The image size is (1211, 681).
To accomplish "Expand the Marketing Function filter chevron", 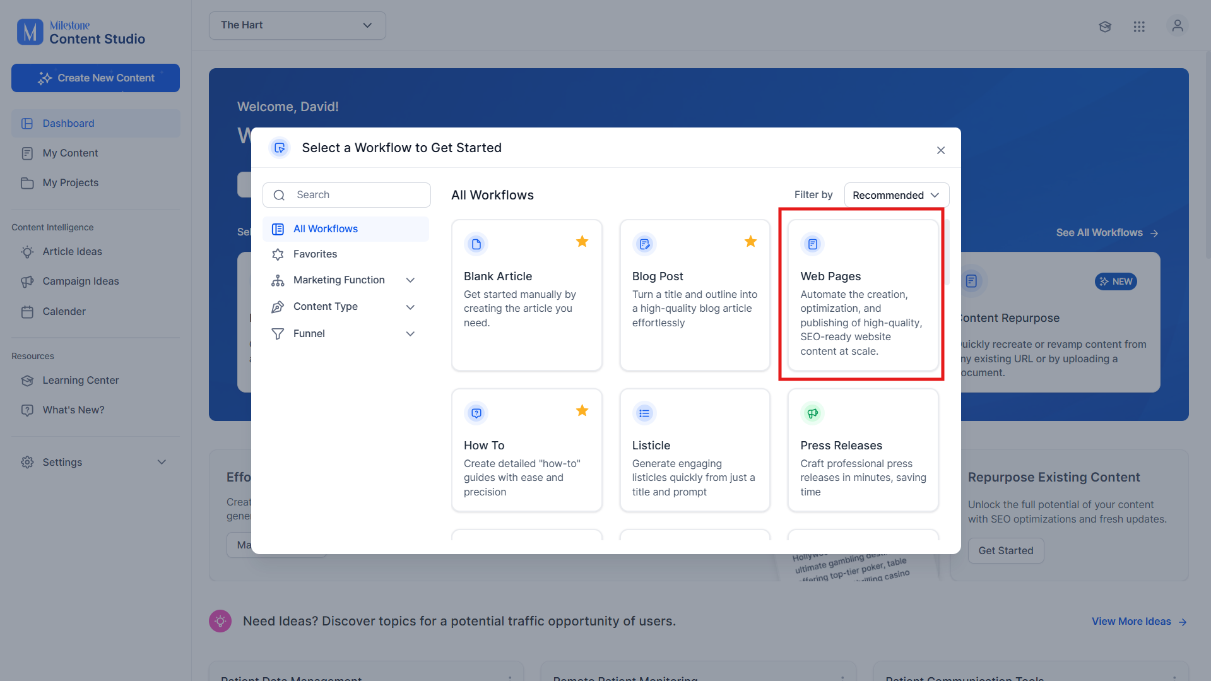I will click(410, 280).
